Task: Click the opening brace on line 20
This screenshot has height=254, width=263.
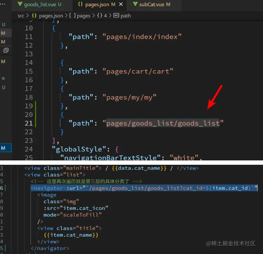Action: click(62, 115)
